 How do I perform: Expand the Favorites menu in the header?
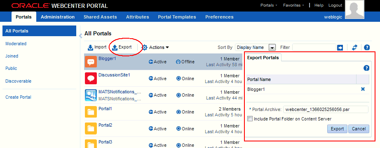(x=293, y=5)
